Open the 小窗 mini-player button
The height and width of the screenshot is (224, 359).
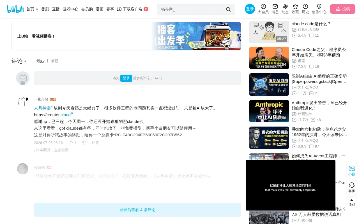coord(352,171)
